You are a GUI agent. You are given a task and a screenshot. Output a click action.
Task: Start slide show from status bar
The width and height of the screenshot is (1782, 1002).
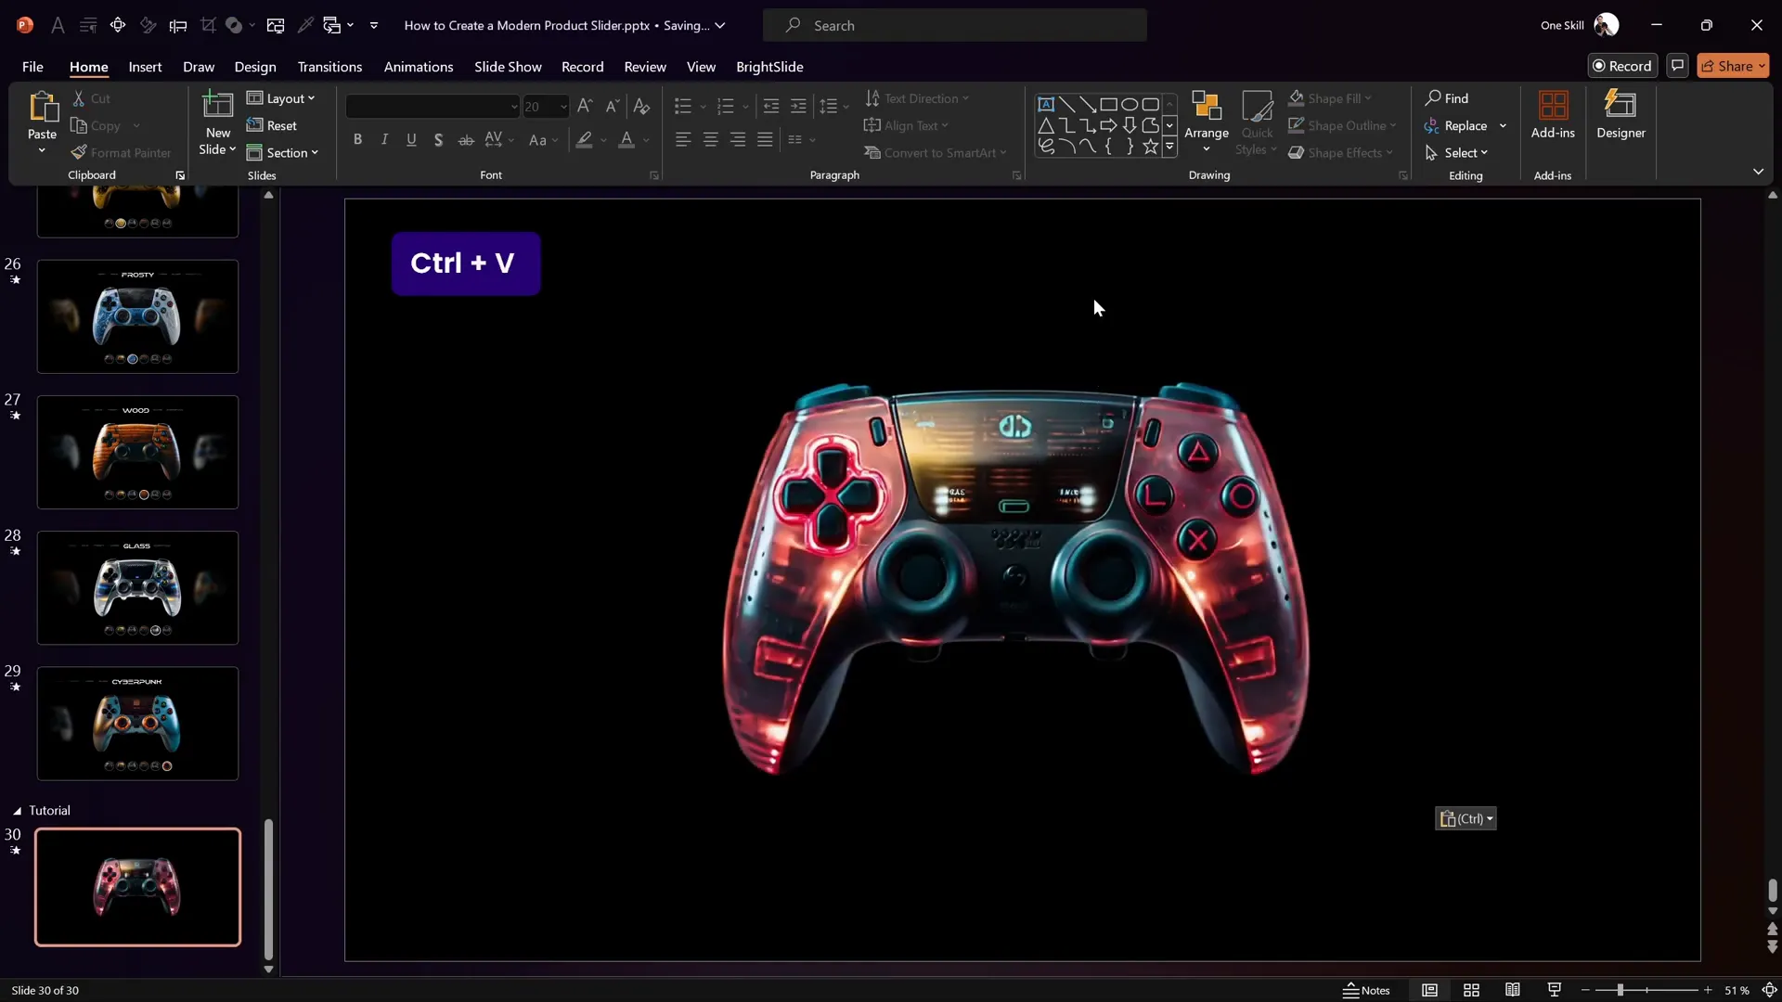[1555, 990]
